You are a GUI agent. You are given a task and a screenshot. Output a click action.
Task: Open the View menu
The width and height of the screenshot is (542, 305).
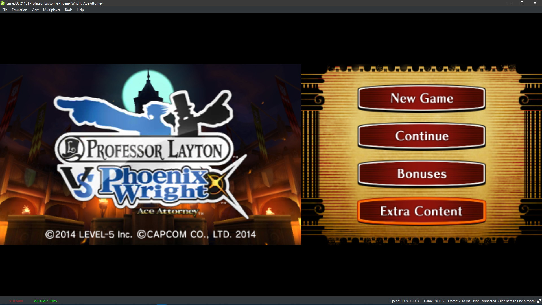(x=35, y=9)
